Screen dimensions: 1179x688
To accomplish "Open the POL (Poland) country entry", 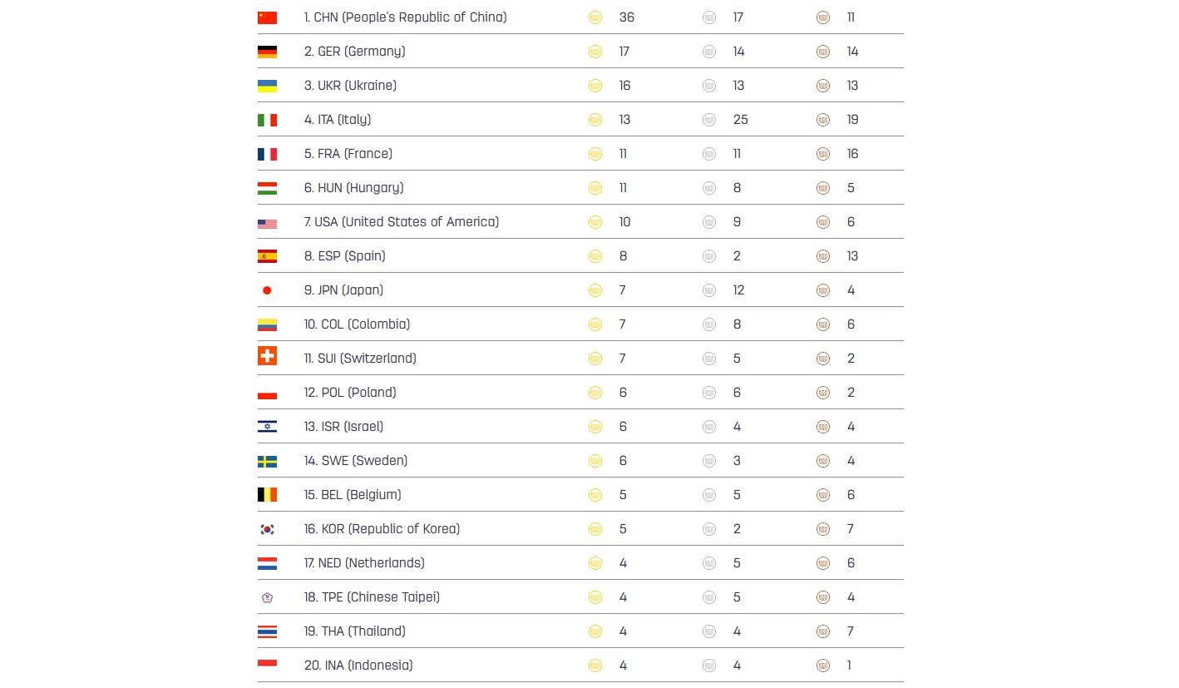I will pos(350,393).
